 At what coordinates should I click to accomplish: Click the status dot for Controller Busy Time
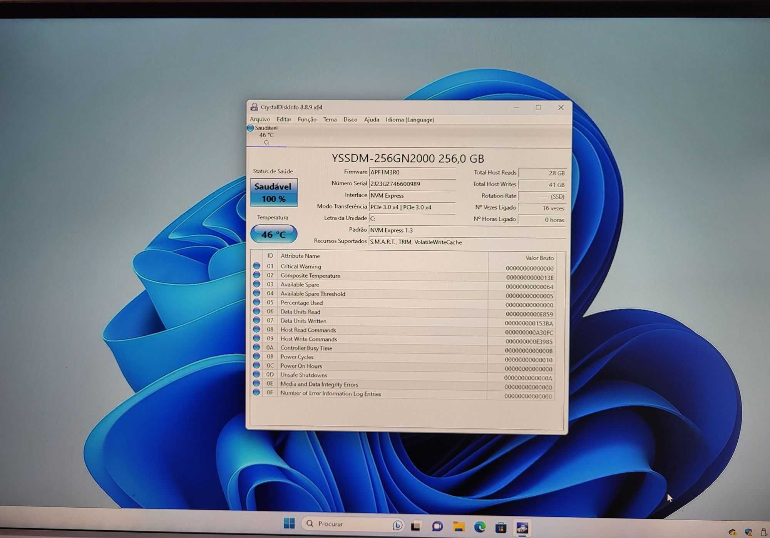256,347
